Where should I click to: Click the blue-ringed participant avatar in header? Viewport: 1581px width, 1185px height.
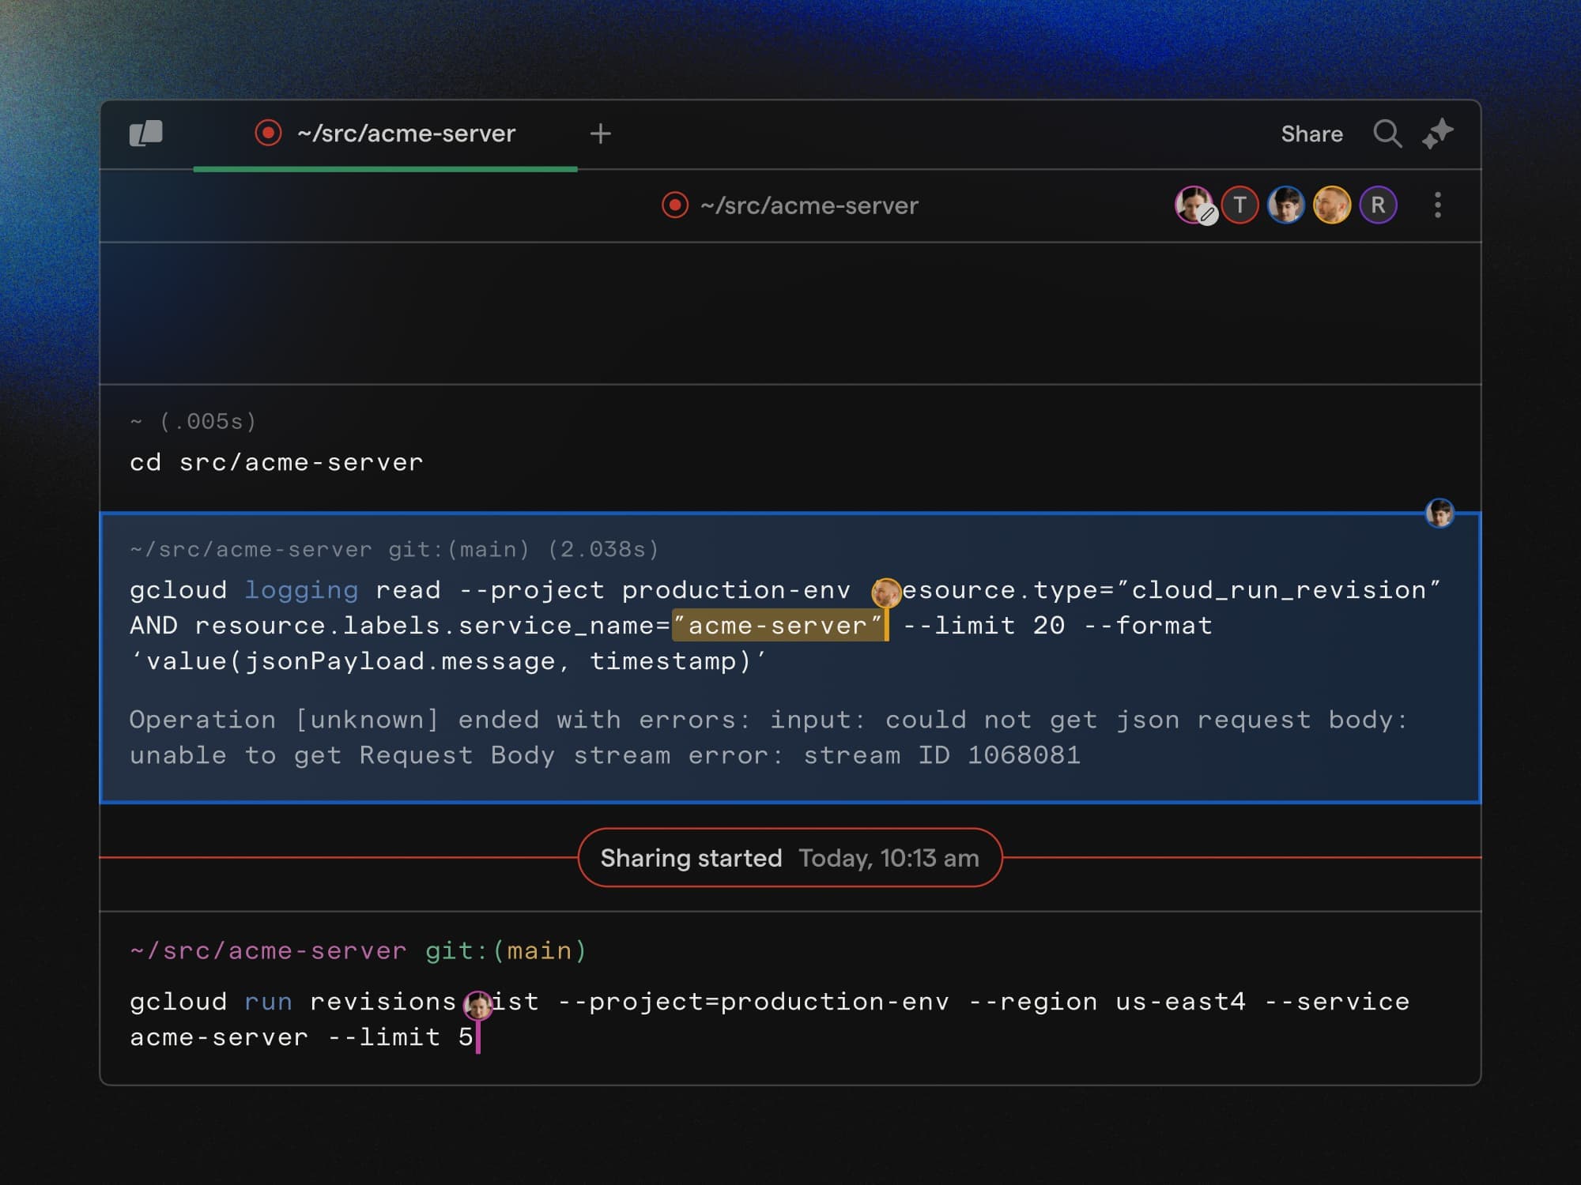click(1285, 205)
